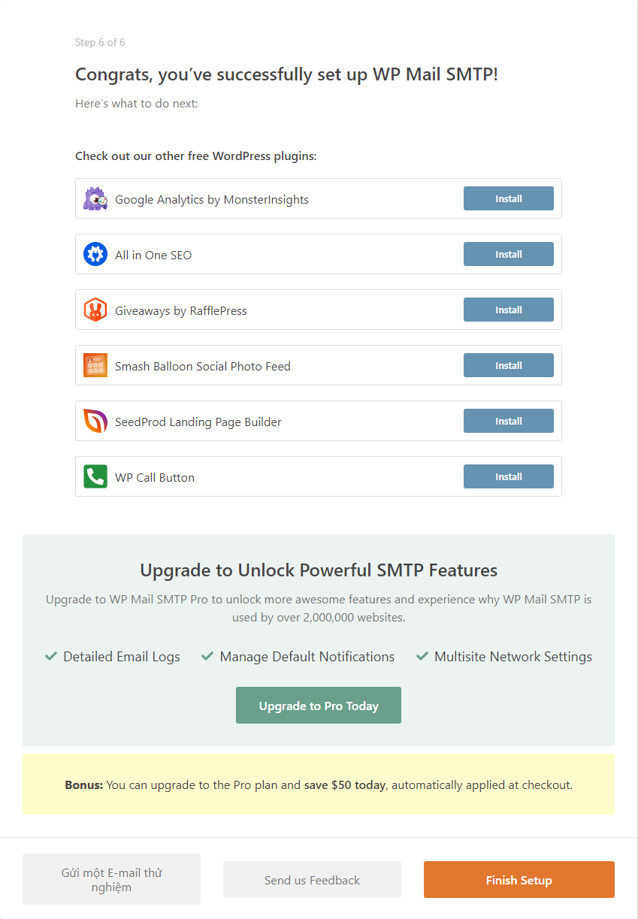Click the Giveaways by RafflePress label

[181, 310]
